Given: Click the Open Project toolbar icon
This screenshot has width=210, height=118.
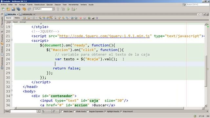Looking at the screenshot, I should pos(13,9).
